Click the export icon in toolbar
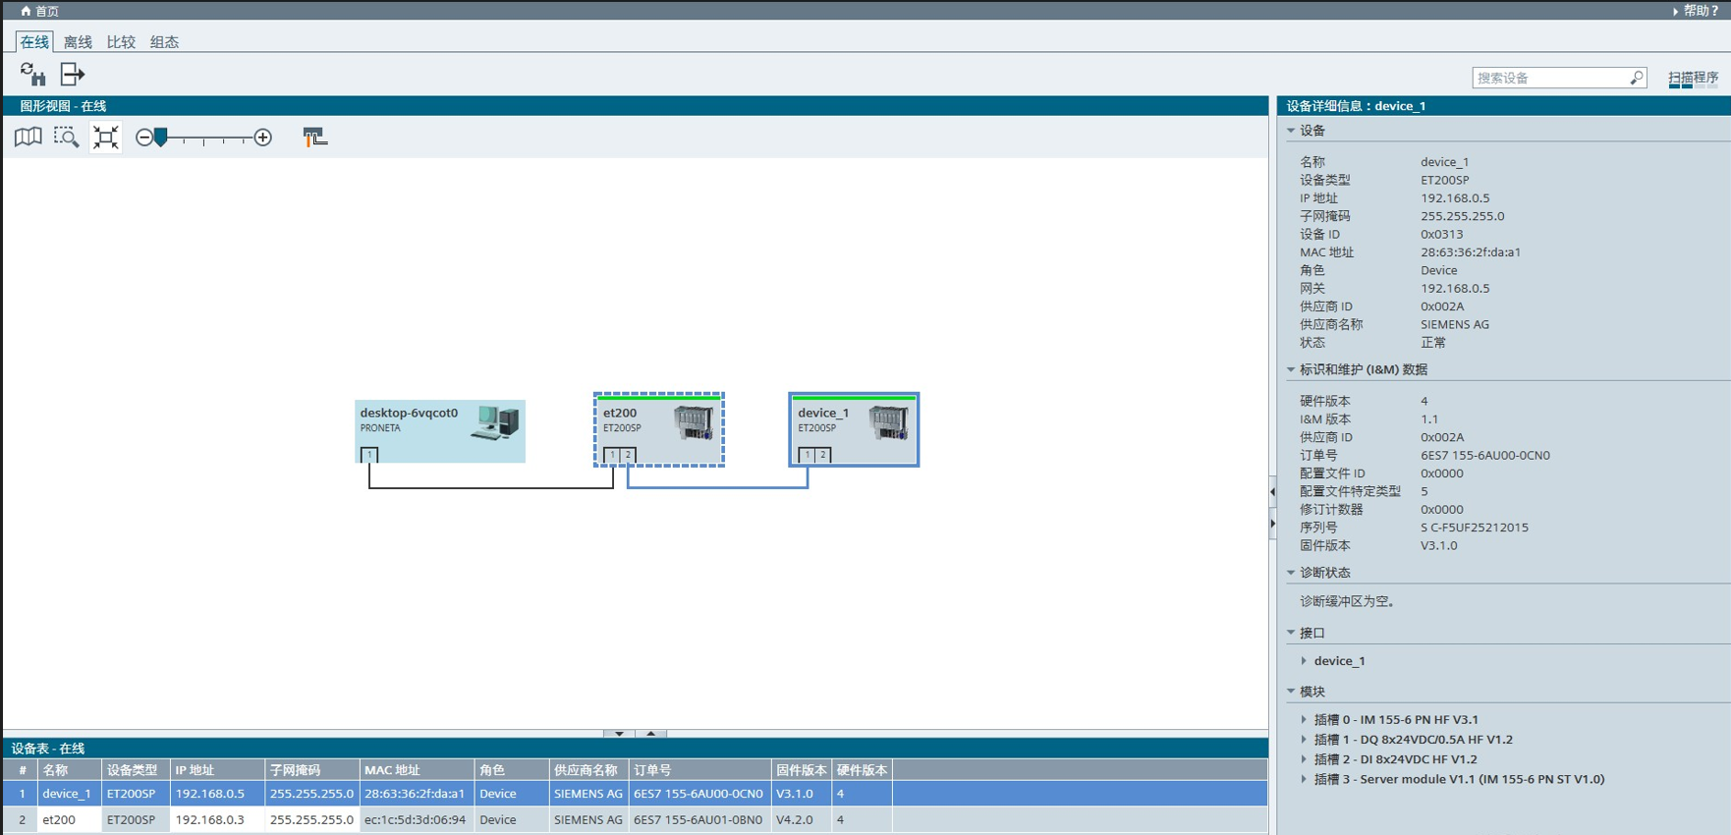Viewport: 1731px width, 835px height. (73, 75)
